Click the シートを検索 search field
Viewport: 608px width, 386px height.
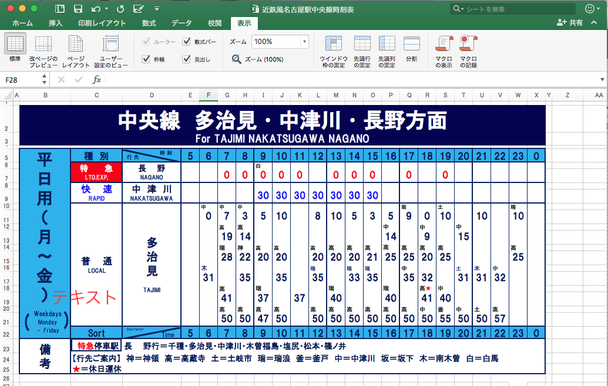[513, 9]
